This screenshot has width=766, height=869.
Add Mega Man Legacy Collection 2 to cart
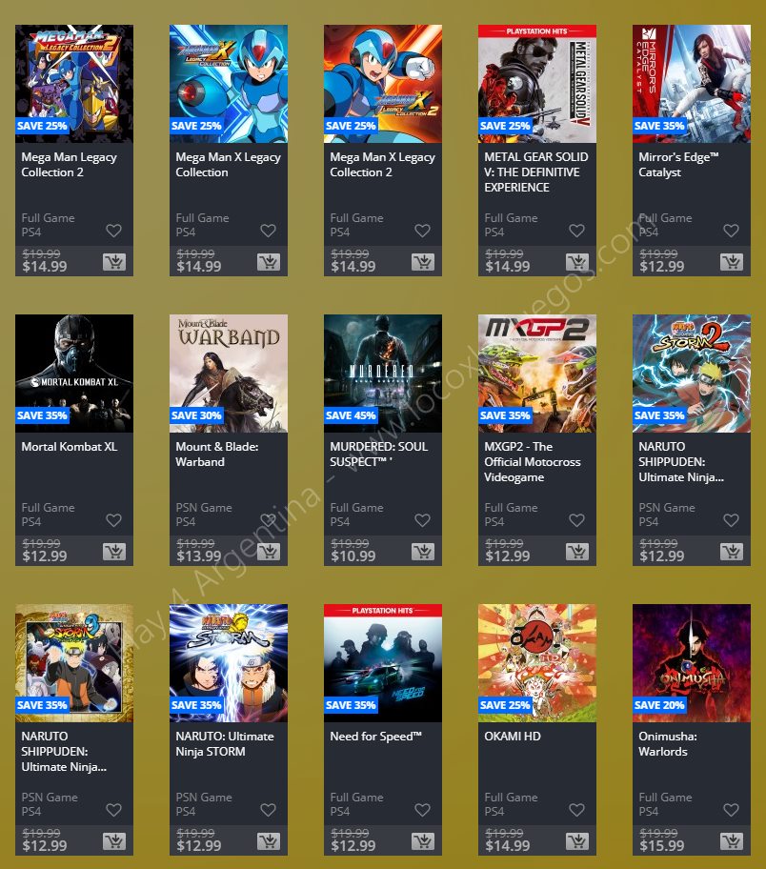click(114, 262)
